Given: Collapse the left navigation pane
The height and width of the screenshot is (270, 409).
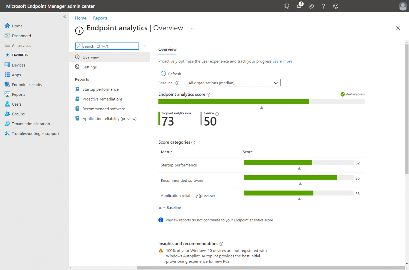Looking at the screenshot, I should [x=64, y=16].
